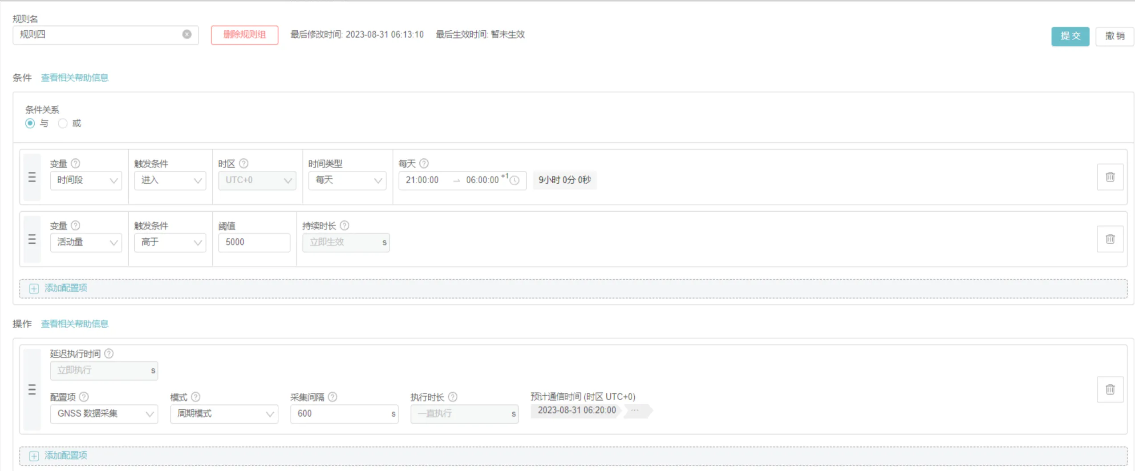Open the 高于 trigger condition dropdown

click(170, 242)
